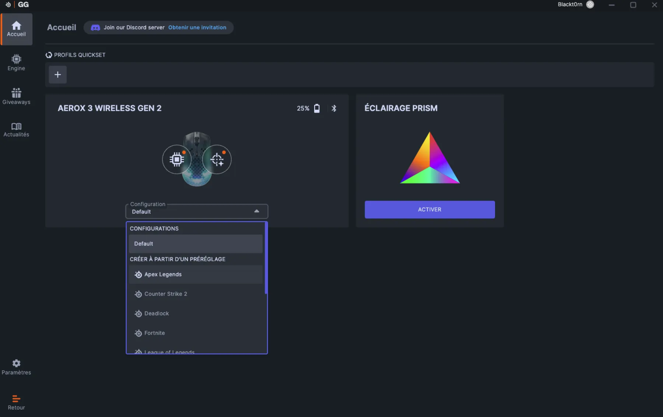Open the Accueil home tab
This screenshot has width=663, height=417.
coord(17,29)
